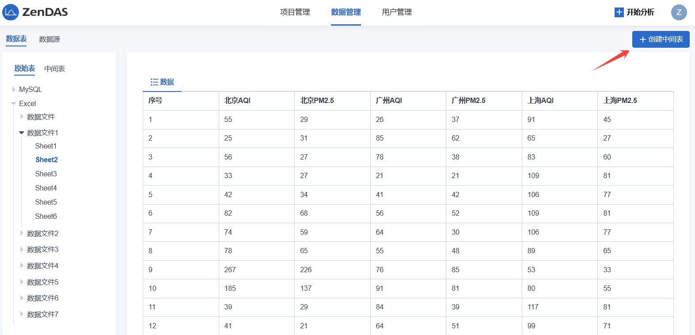Open Sheet4 in the file tree
The height and width of the screenshot is (335, 695).
[46, 188]
